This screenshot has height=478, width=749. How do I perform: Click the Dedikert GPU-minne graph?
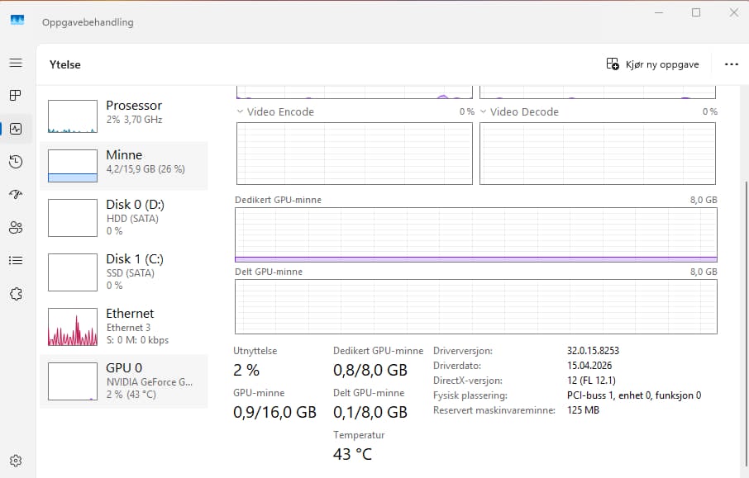tap(475, 234)
